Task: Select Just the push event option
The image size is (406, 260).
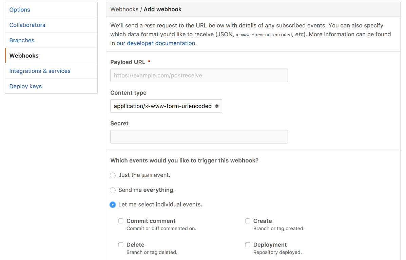Action: 113,175
